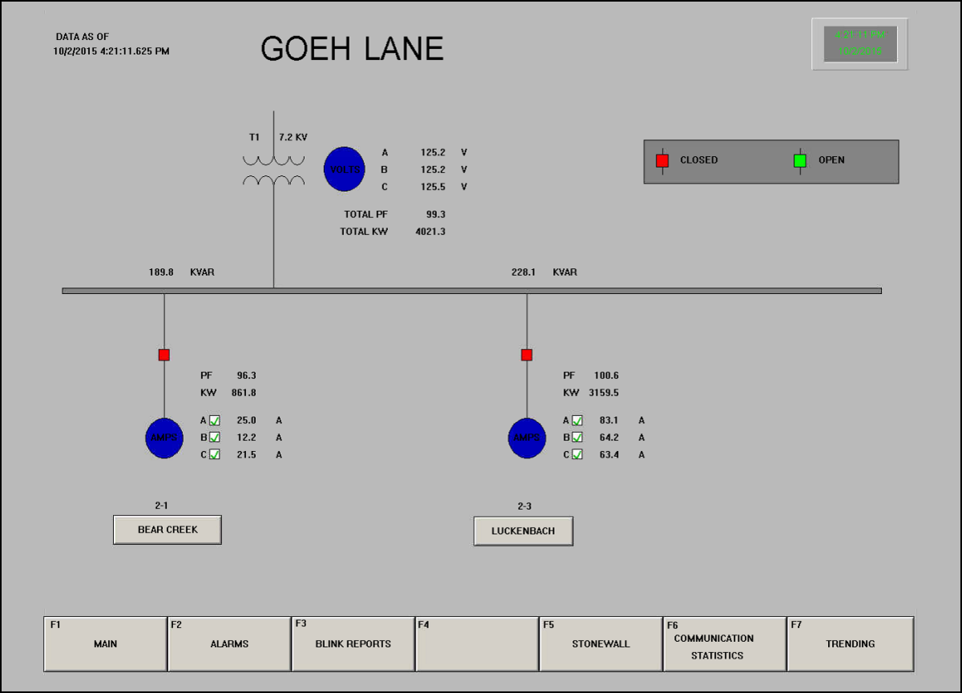The width and height of the screenshot is (962, 693).
Task: Click the red CLOSED legend indicator
Action: click(x=662, y=160)
